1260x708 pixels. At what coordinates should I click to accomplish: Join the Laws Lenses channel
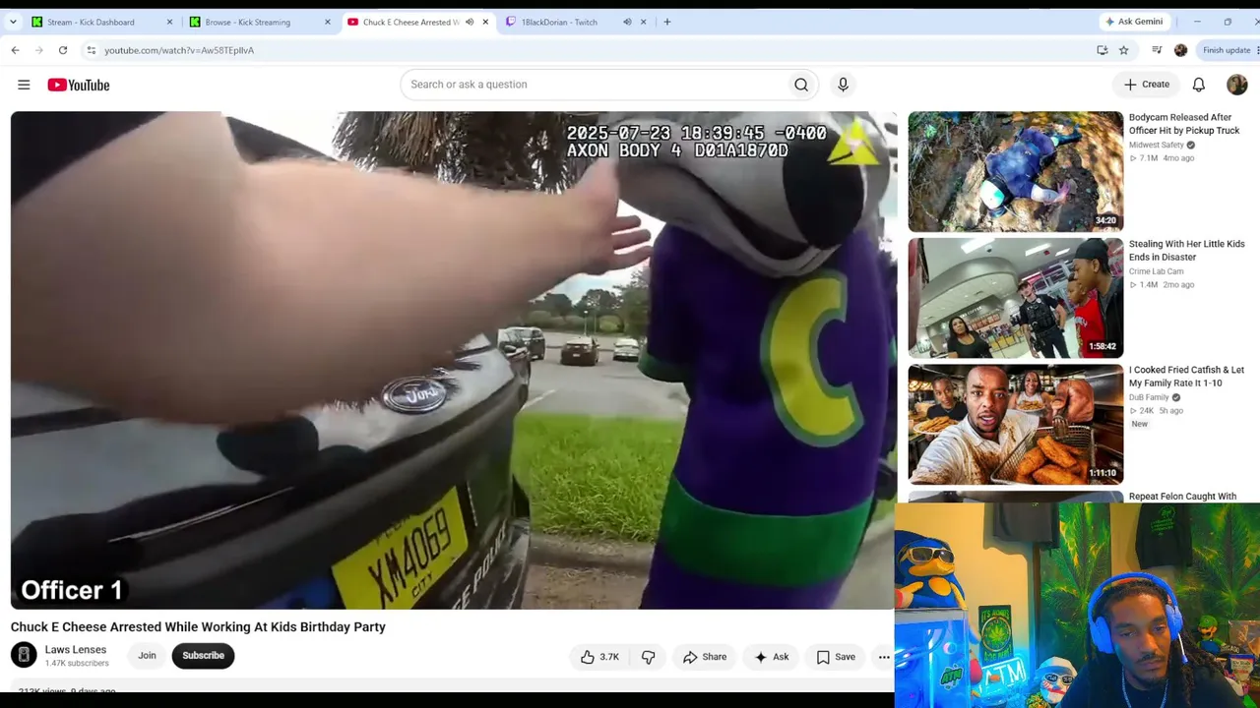click(x=147, y=655)
